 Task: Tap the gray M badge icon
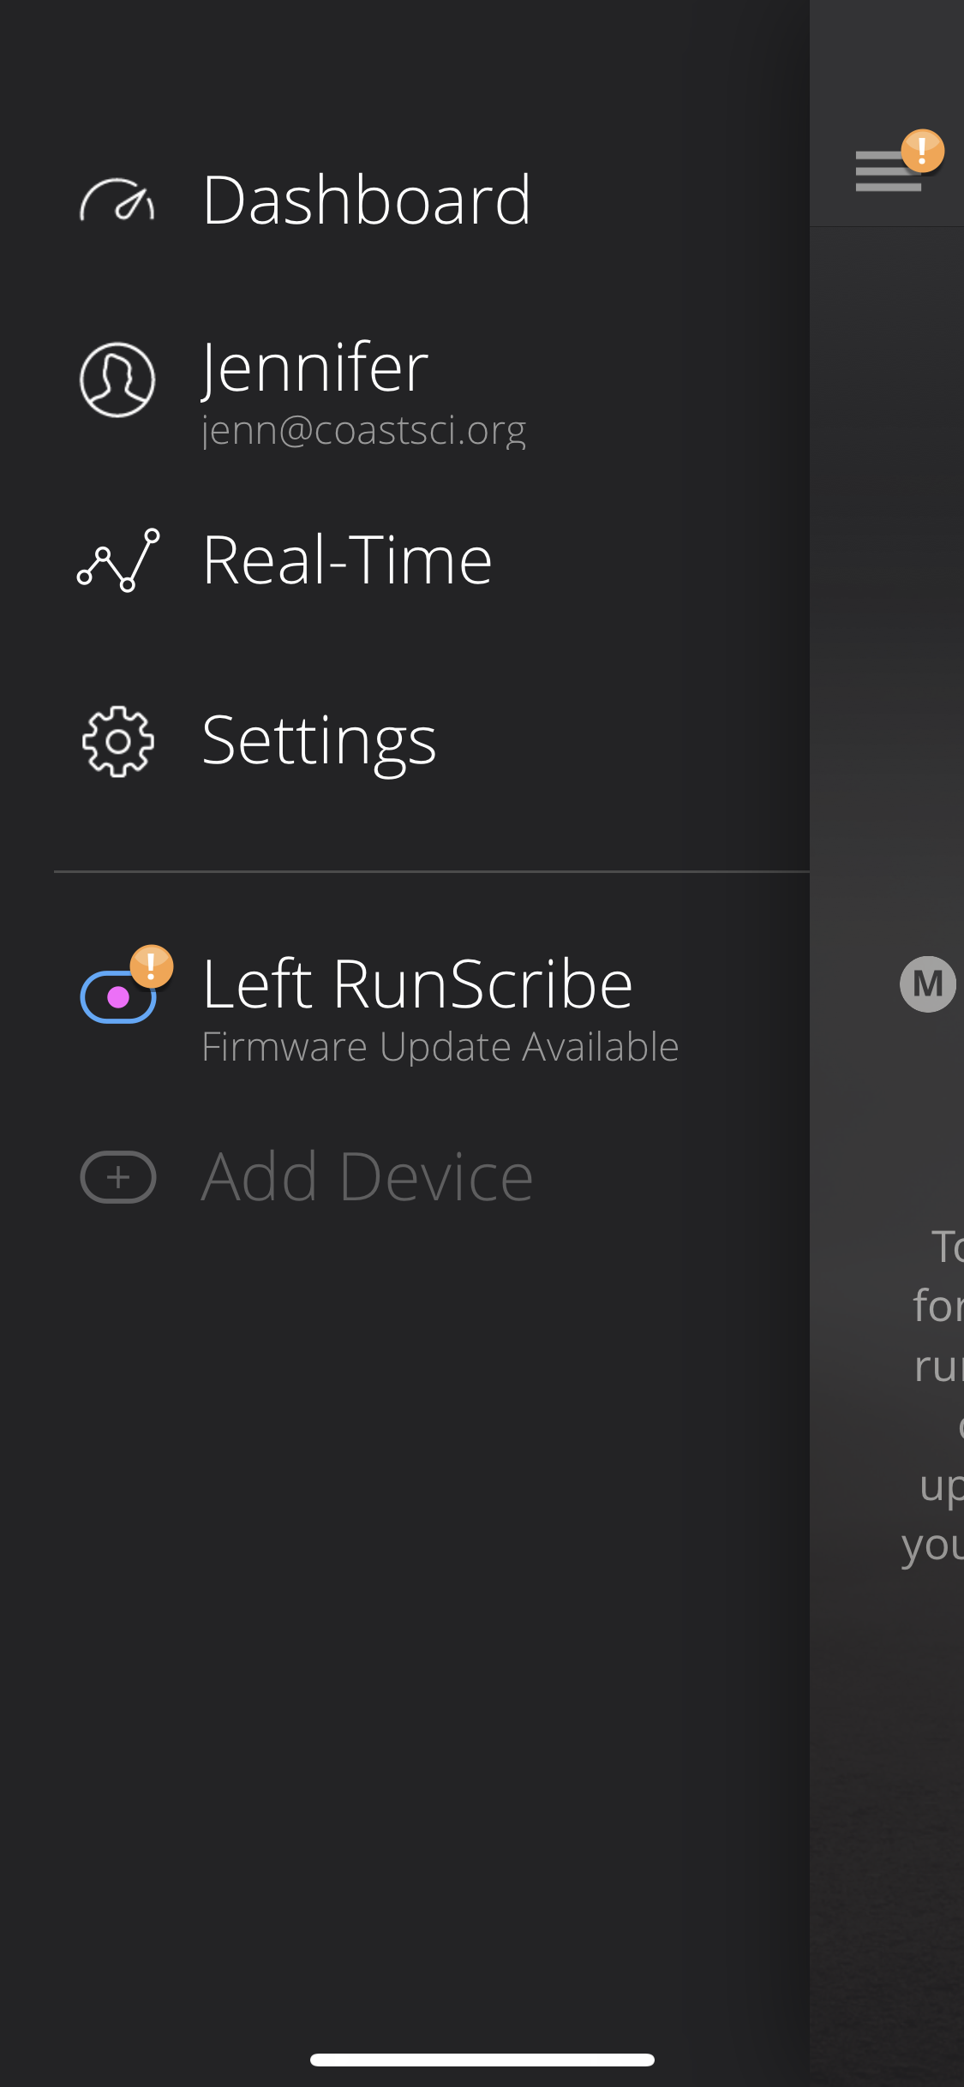click(x=928, y=984)
